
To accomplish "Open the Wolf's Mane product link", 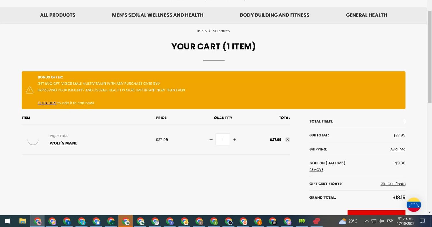I will tap(63, 143).
